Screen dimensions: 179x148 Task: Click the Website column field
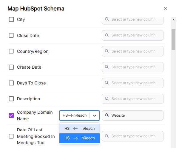132,115
